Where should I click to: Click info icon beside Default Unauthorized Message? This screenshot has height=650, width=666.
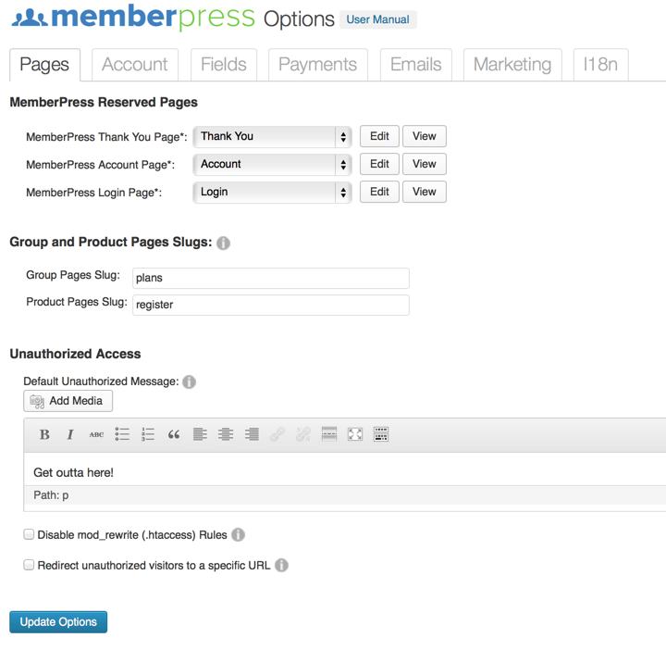pyautogui.click(x=189, y=381)
